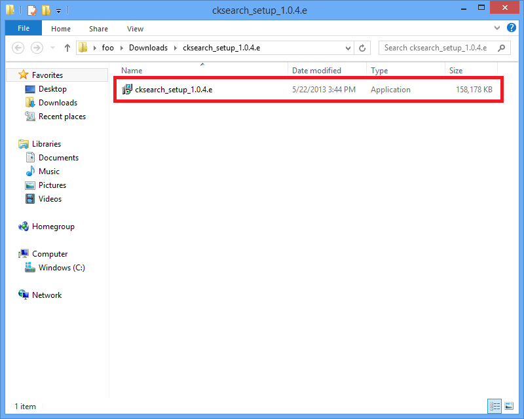Click the Up arrow to go to parent folder
524x419 pixels.
(x=67, y=48)
